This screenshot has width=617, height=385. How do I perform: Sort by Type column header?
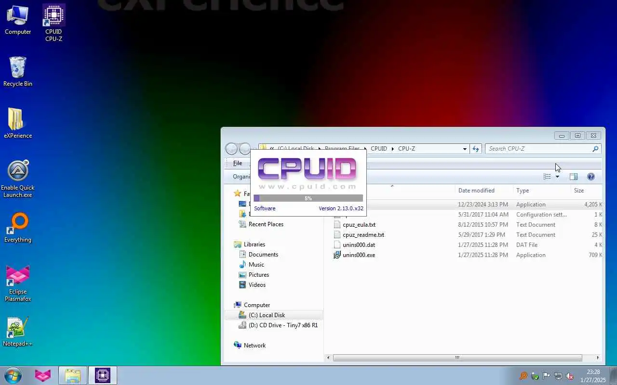(542, 191)
